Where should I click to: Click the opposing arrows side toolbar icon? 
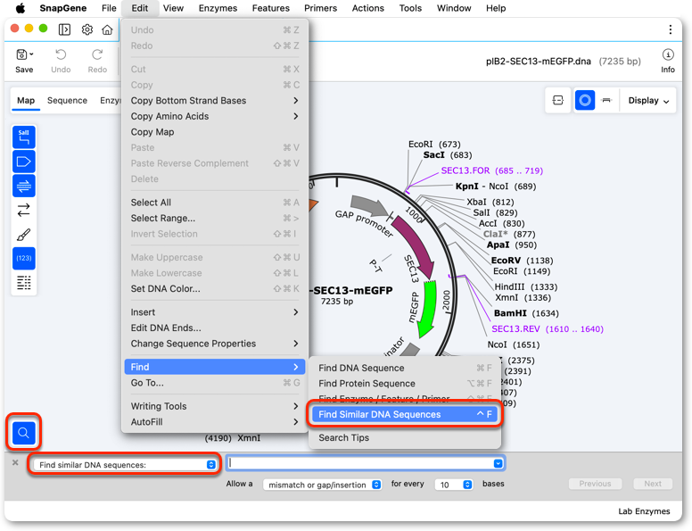[x=24, y=210]
